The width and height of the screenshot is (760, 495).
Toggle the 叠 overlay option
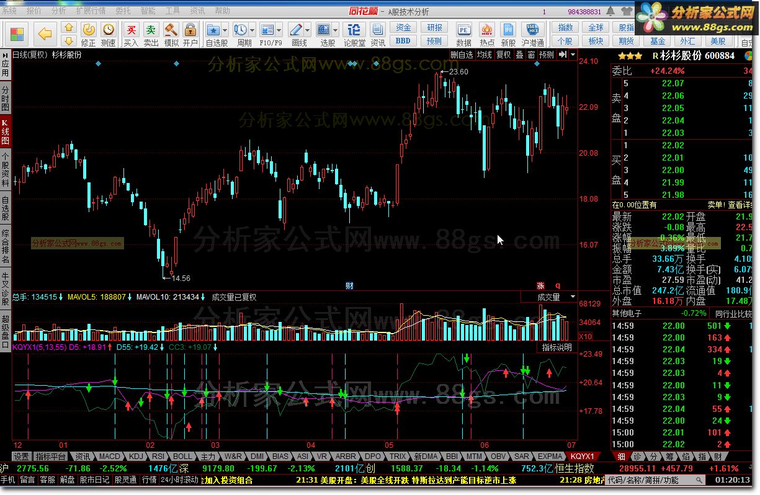[520, 55]
